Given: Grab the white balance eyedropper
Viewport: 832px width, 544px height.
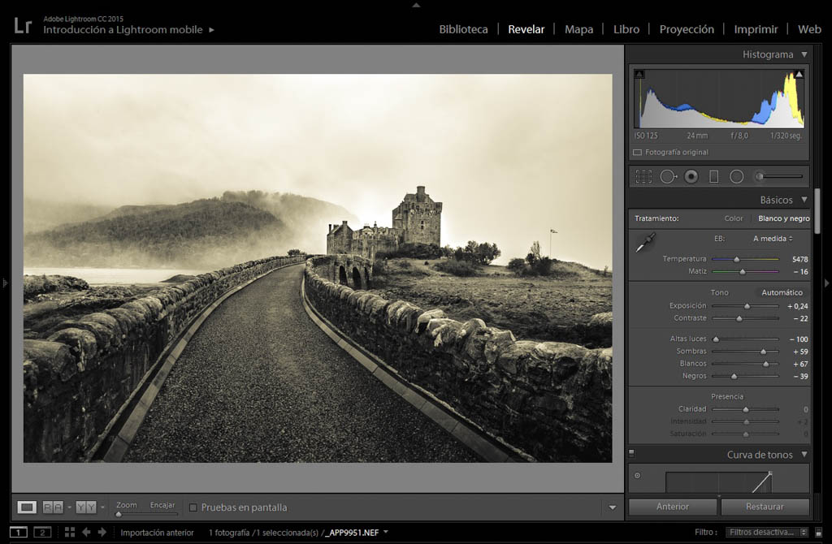Looking at the screenshot, I should point(645,242).
